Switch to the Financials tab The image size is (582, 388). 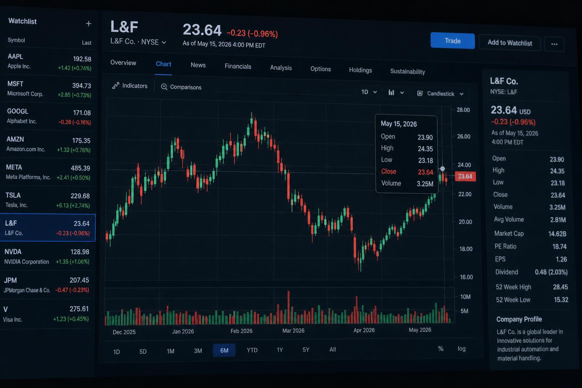238,66
